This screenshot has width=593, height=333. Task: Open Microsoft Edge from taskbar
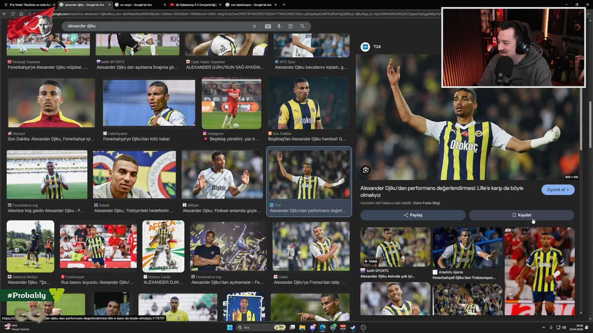point(322,327)
